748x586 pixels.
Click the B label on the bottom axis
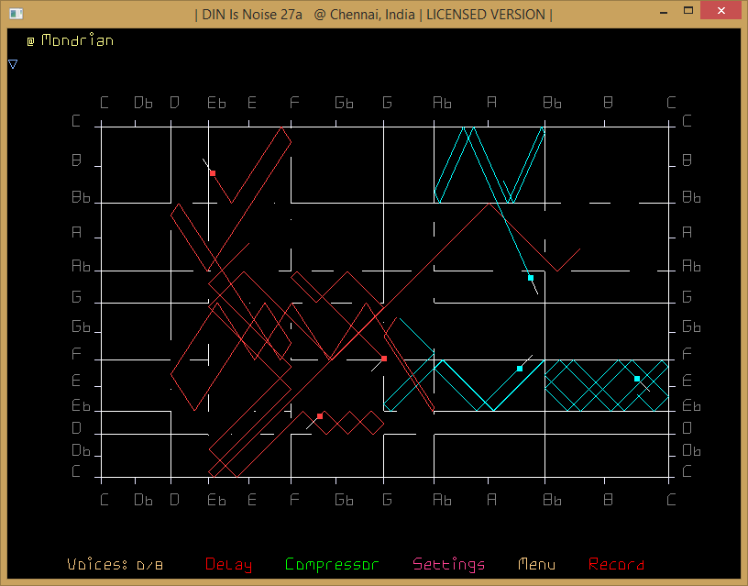(x=608, y=500)
